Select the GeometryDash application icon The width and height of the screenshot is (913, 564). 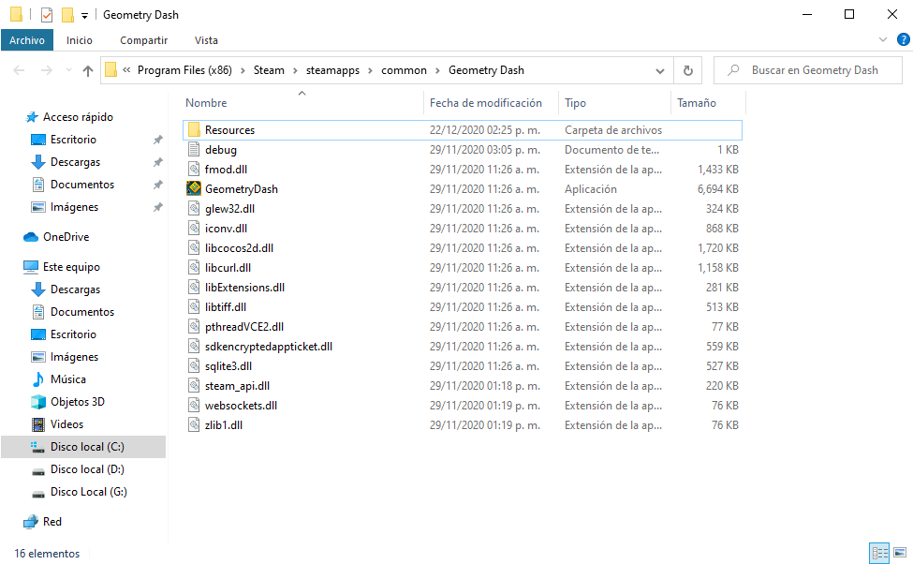point(194,188)
